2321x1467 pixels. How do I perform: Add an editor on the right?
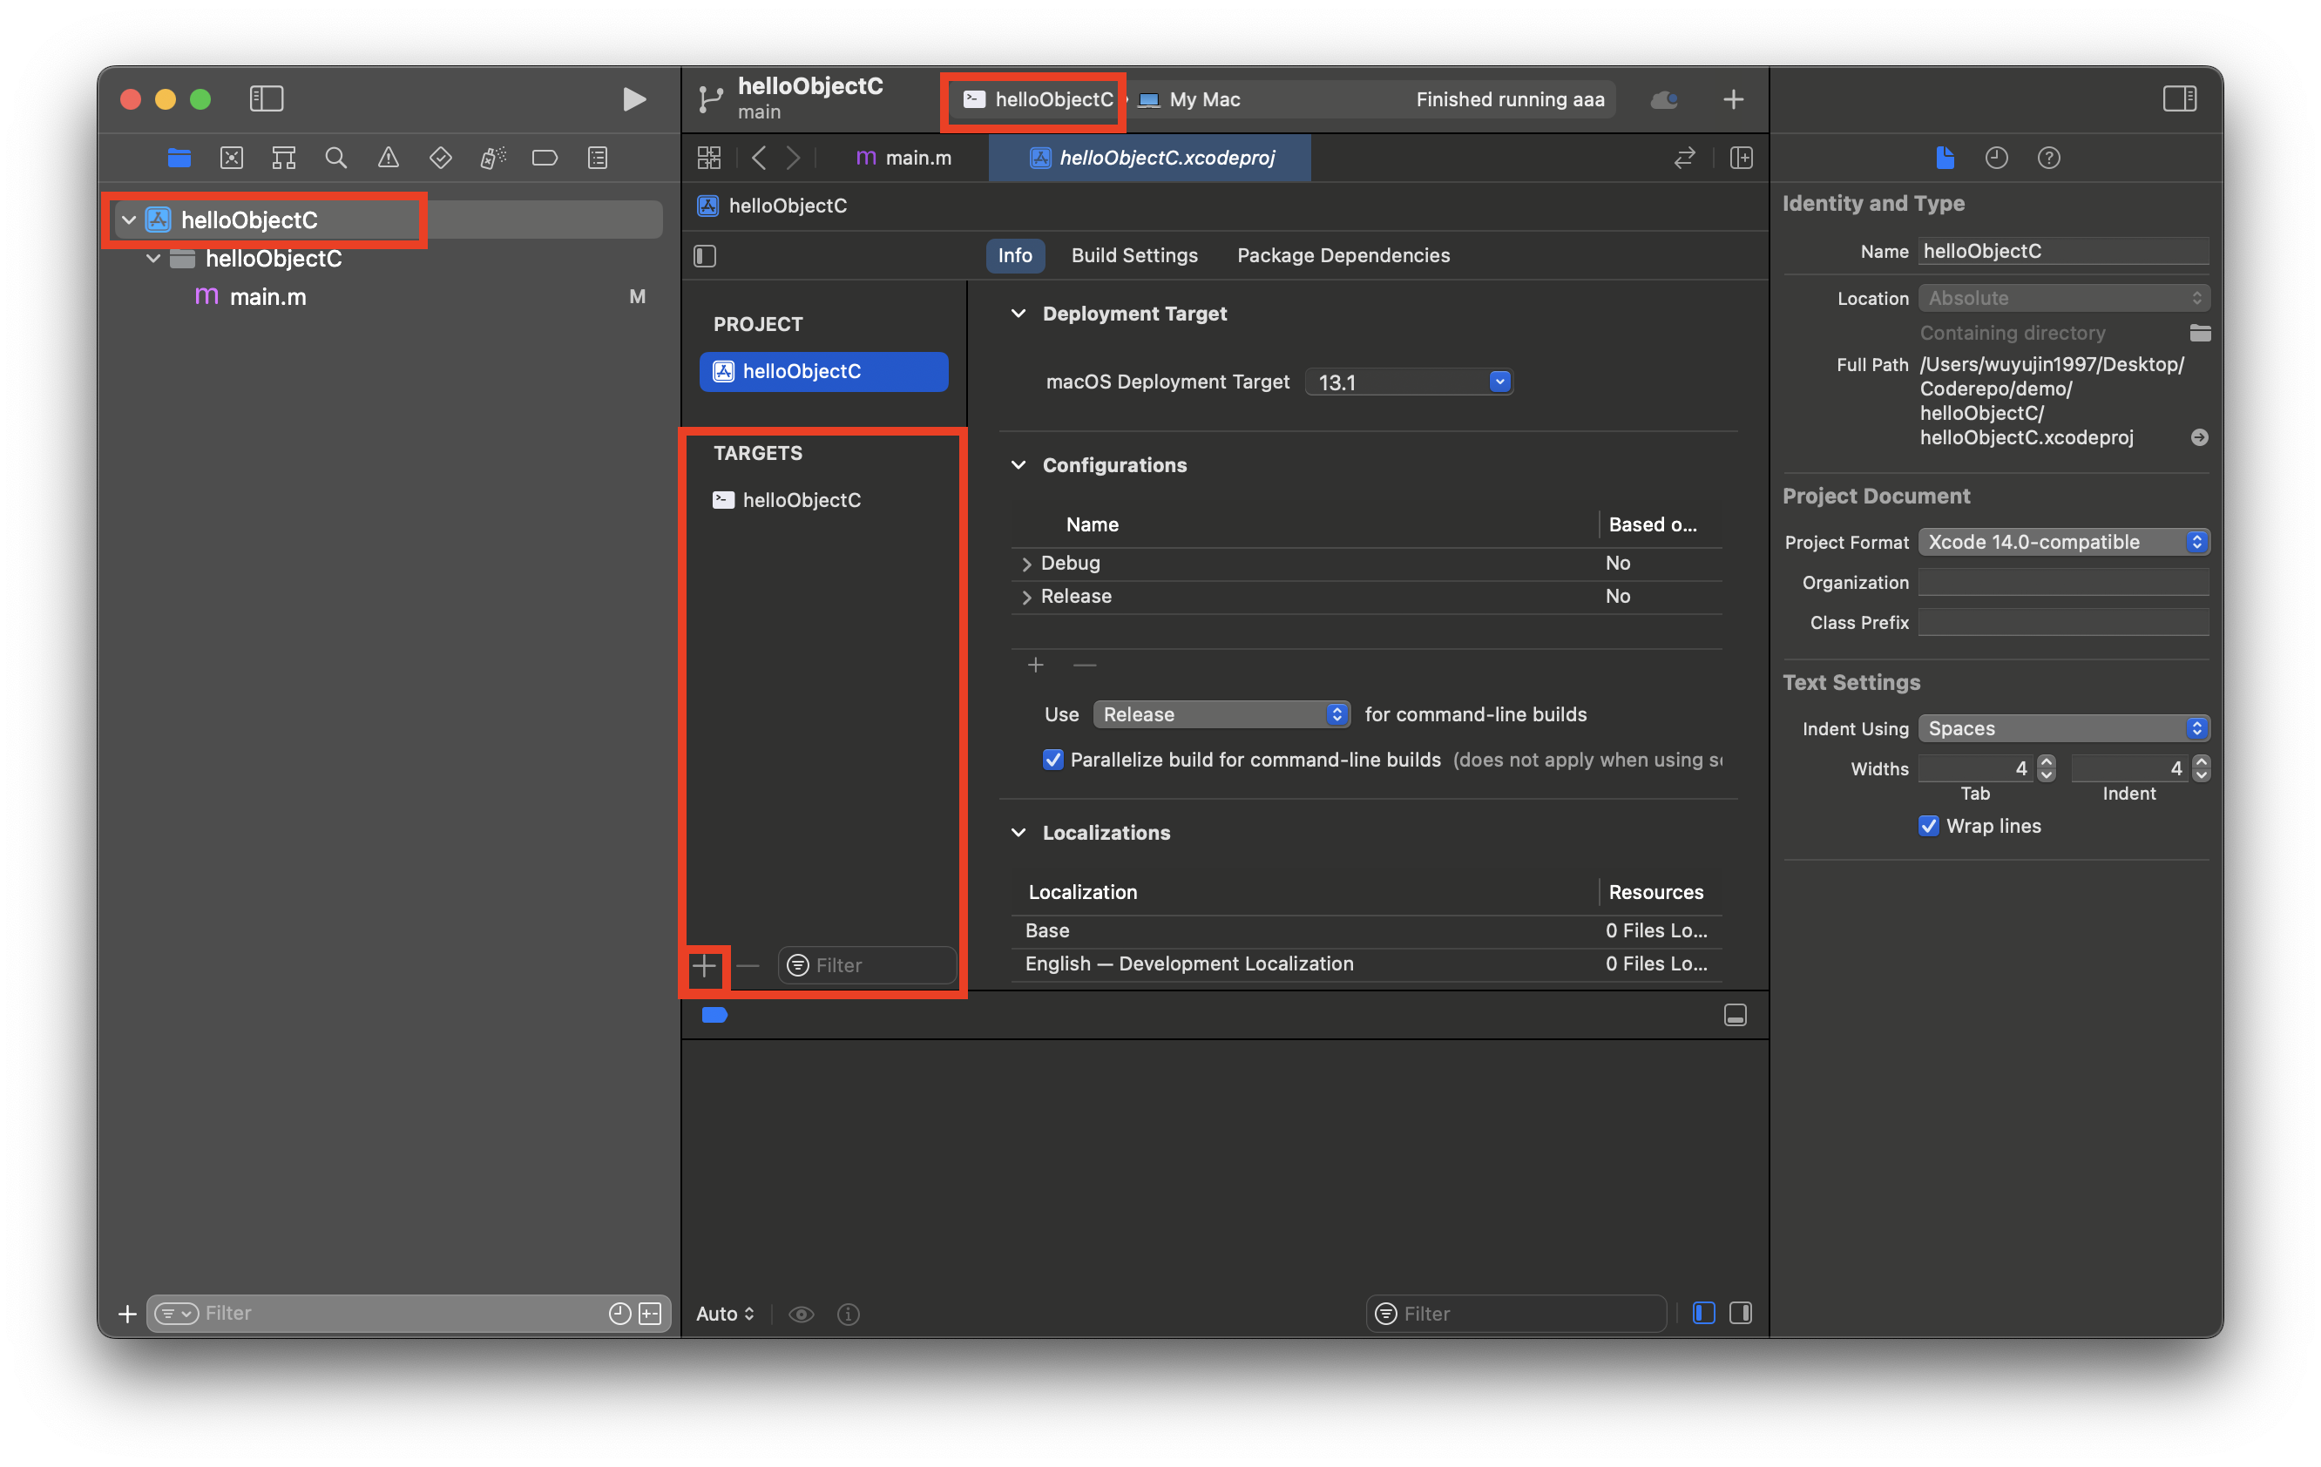[x=1741, y=158]
